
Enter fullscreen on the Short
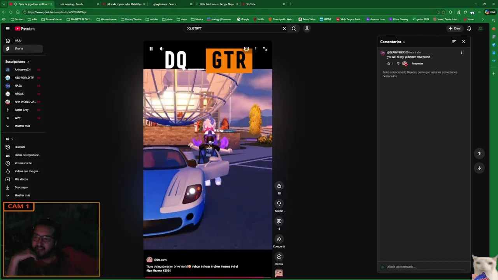click(265, 49)
